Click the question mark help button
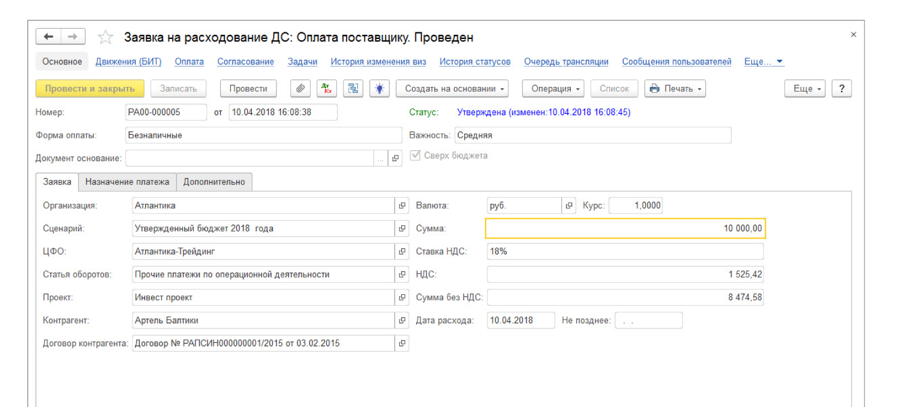The width and height of the screenshot is (900, 407). (x=842, y=89)
